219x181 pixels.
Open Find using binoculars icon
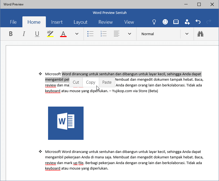point(200,34)
